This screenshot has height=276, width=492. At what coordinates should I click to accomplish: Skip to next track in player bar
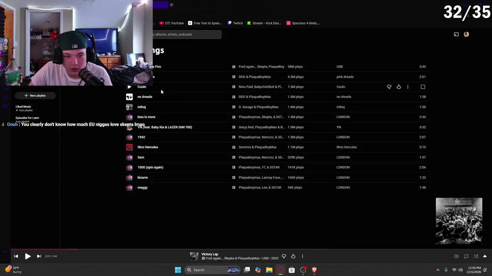click(x=39, y=256)
